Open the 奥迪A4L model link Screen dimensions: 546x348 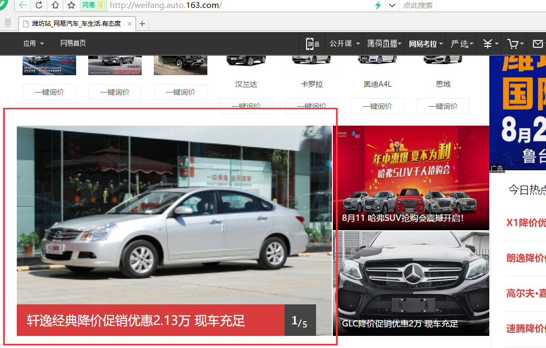(377, 84)
